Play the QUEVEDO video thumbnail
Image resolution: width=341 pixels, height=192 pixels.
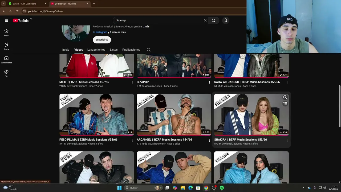pyautogui.click(x=174, y=167)
